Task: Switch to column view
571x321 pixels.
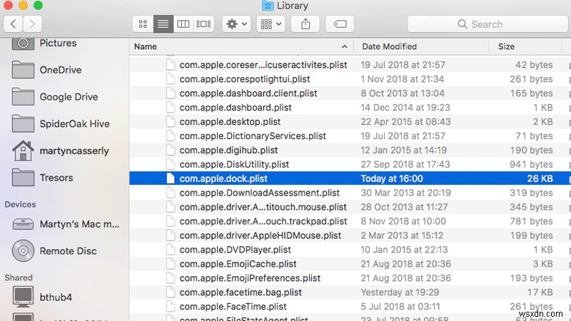Action: pyautogui.click(x=183, y=24)
